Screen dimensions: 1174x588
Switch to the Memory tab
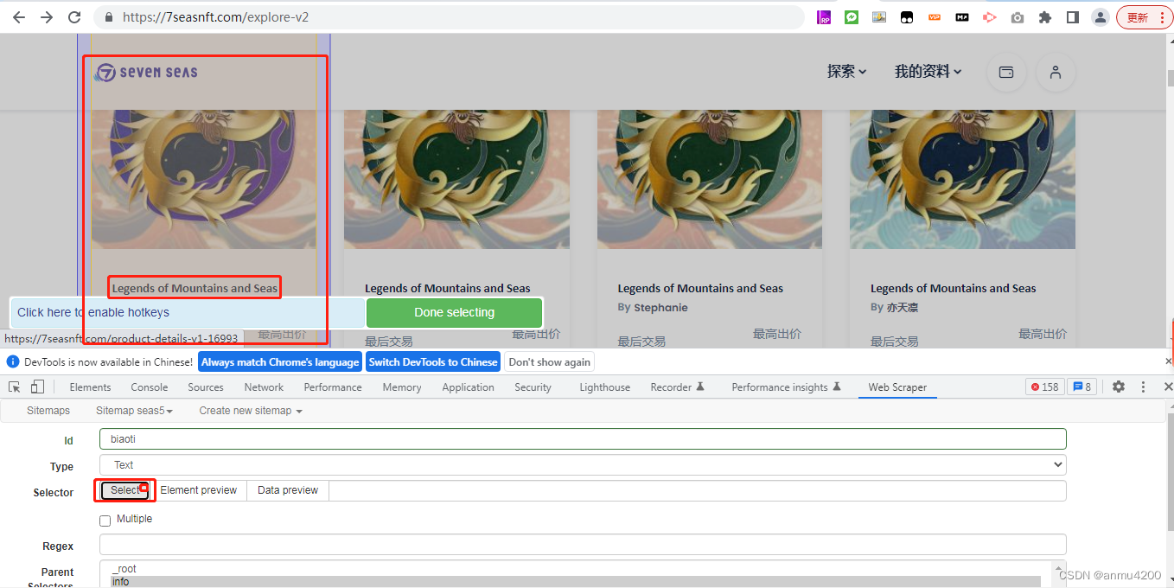point(402,387)
